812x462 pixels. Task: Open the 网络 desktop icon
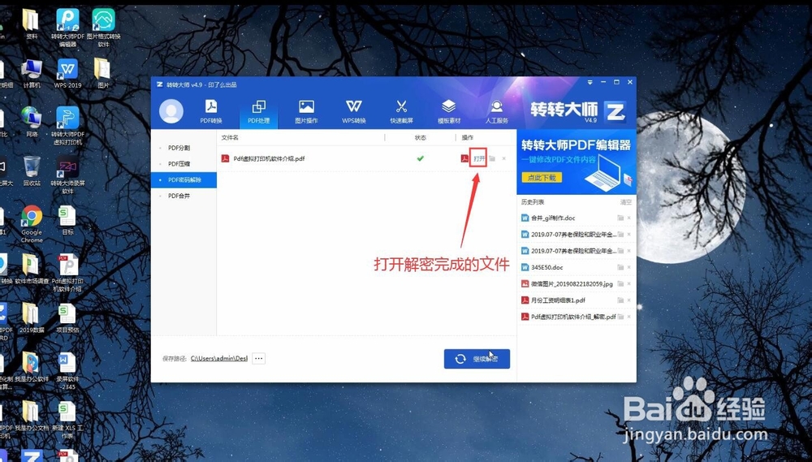pyautogui.click(x=32, y=122)
